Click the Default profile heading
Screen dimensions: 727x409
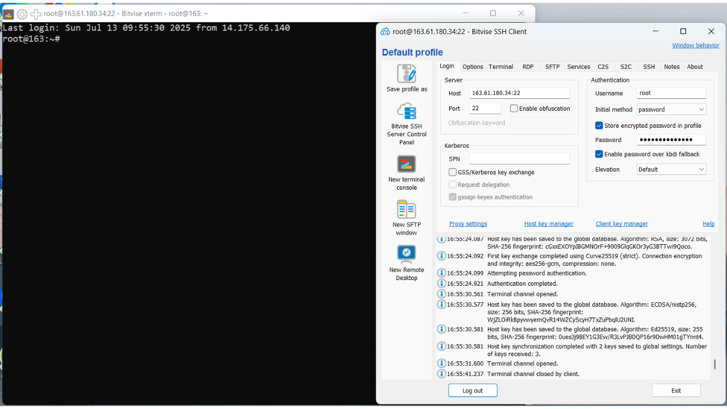412,52
